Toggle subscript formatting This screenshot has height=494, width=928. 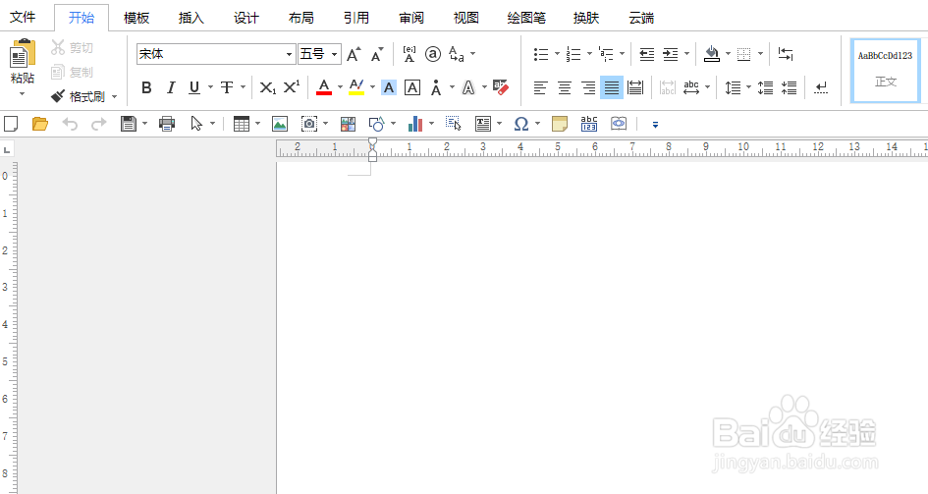[267, 88]
